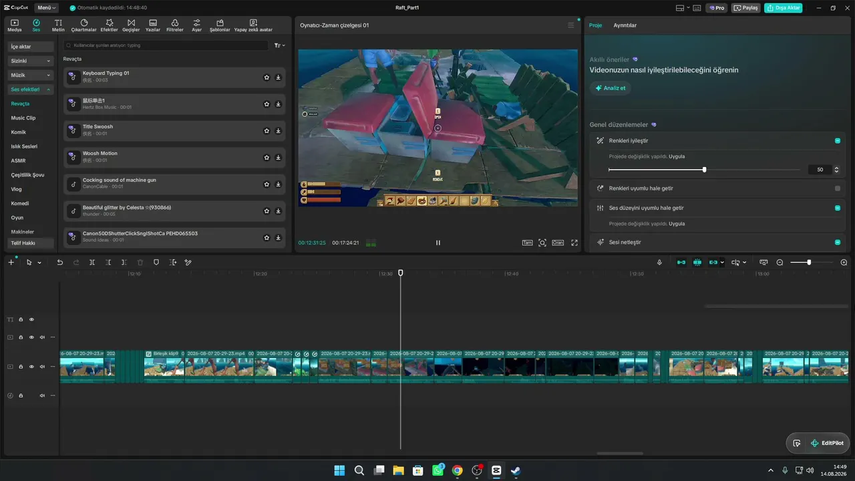
Task: Expand the Müzik section in the sidebar
Action: [31, 75]
